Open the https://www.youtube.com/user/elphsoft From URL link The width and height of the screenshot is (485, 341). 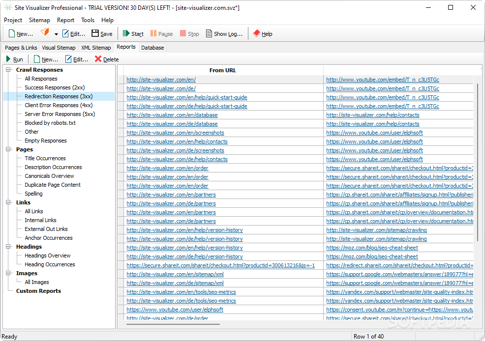(175, 310)
